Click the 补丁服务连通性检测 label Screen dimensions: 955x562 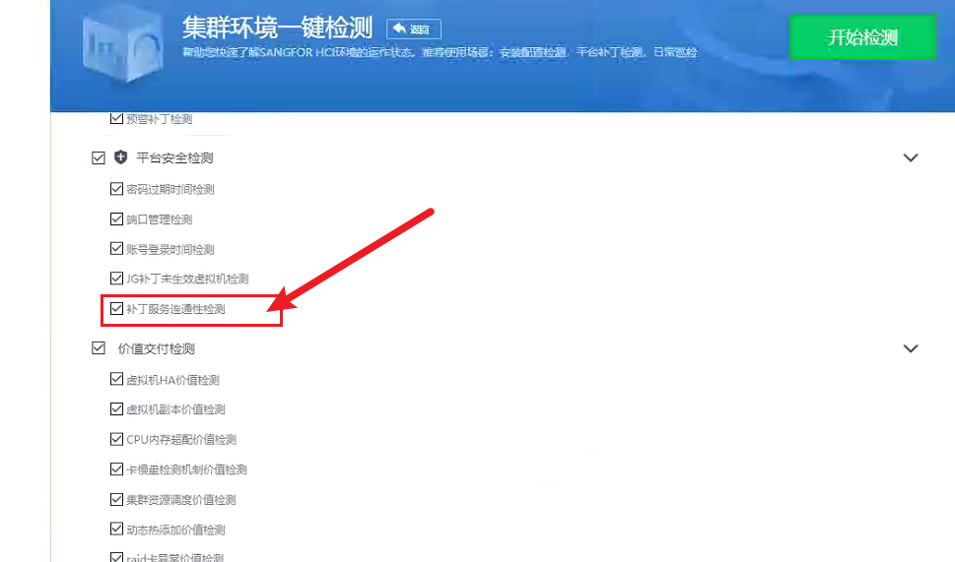pyautogui.click(x=175, y=309)
